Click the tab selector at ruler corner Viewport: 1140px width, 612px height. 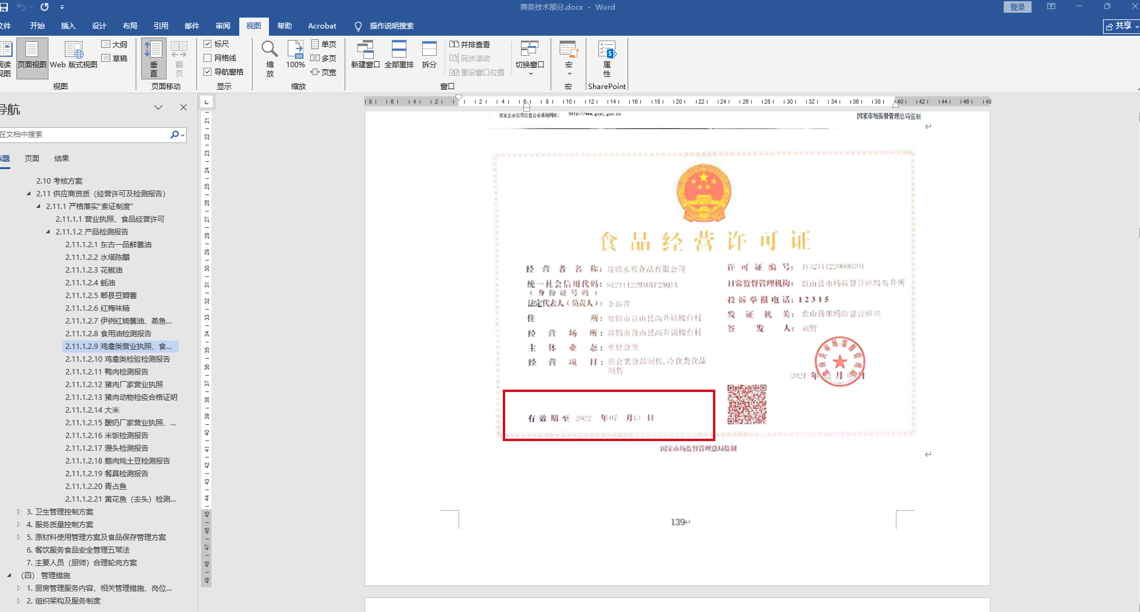[x=207, y=102]
